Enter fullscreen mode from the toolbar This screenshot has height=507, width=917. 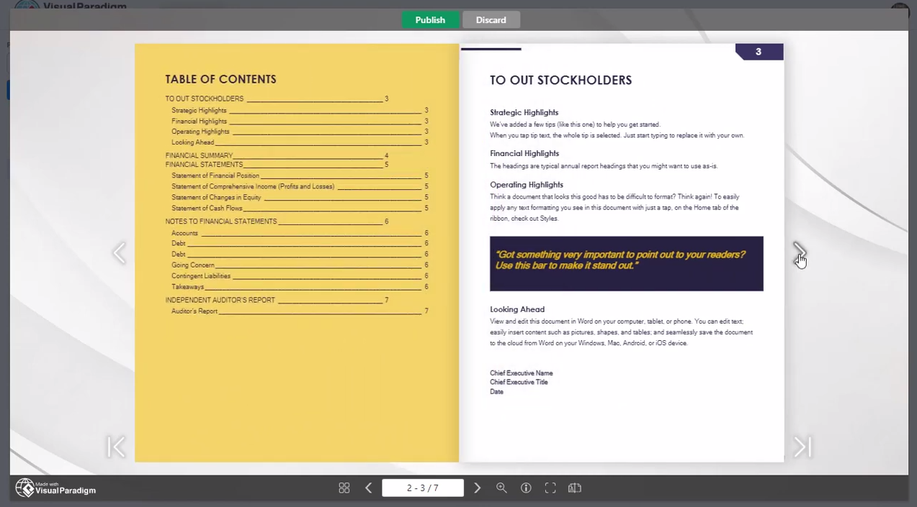coord(550,488)
